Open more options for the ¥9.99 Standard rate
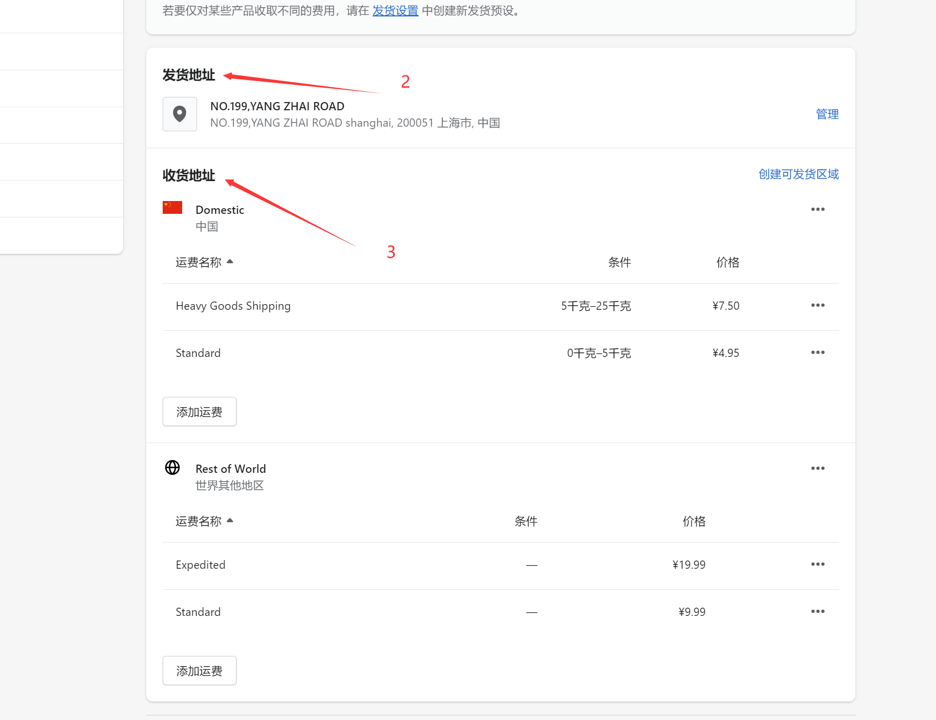936x720 pixels. [818, 611]
